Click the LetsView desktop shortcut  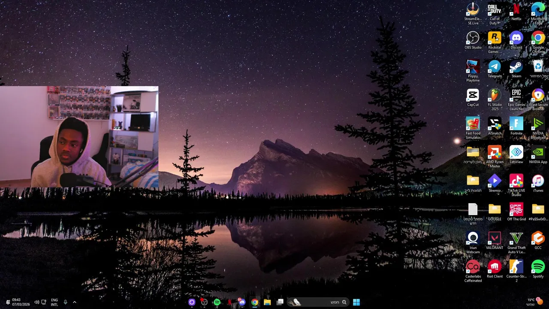pyautogui.click(x=516, y=155)
